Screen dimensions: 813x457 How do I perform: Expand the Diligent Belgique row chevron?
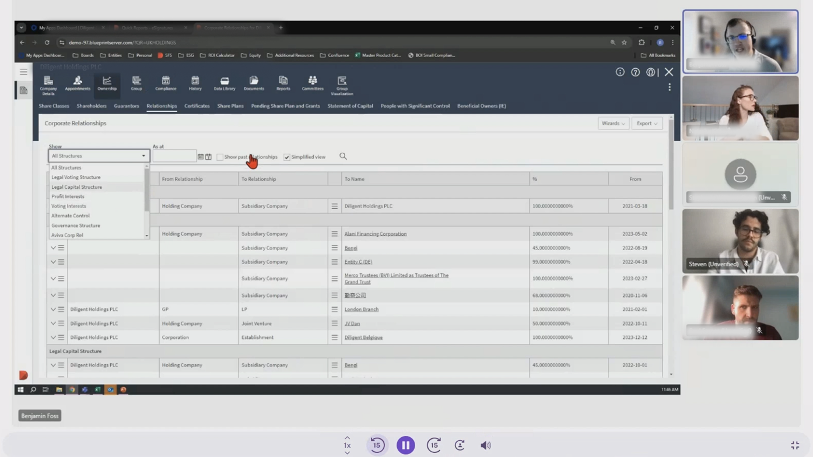pyautogui.click(x=53, y=338)
